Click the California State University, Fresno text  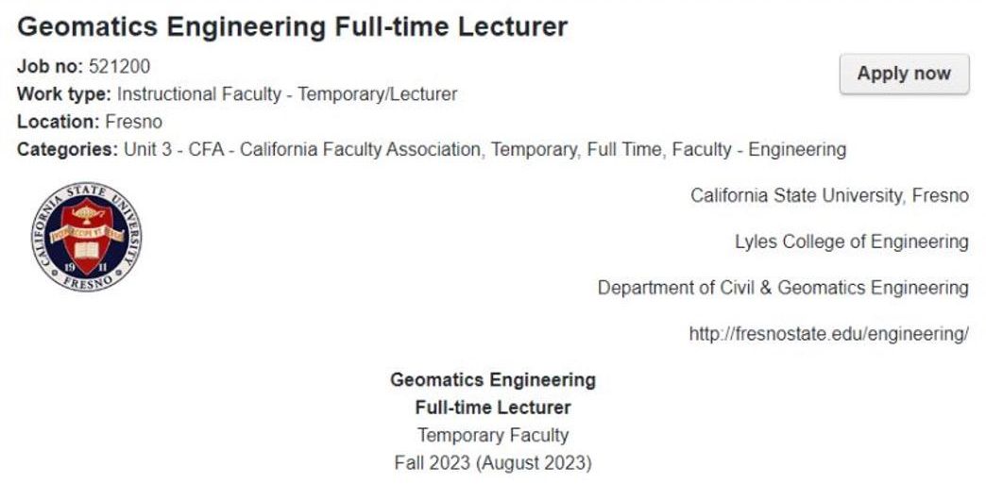click(829, 195)
